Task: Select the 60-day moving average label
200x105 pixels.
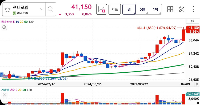Action: (26, 22)
